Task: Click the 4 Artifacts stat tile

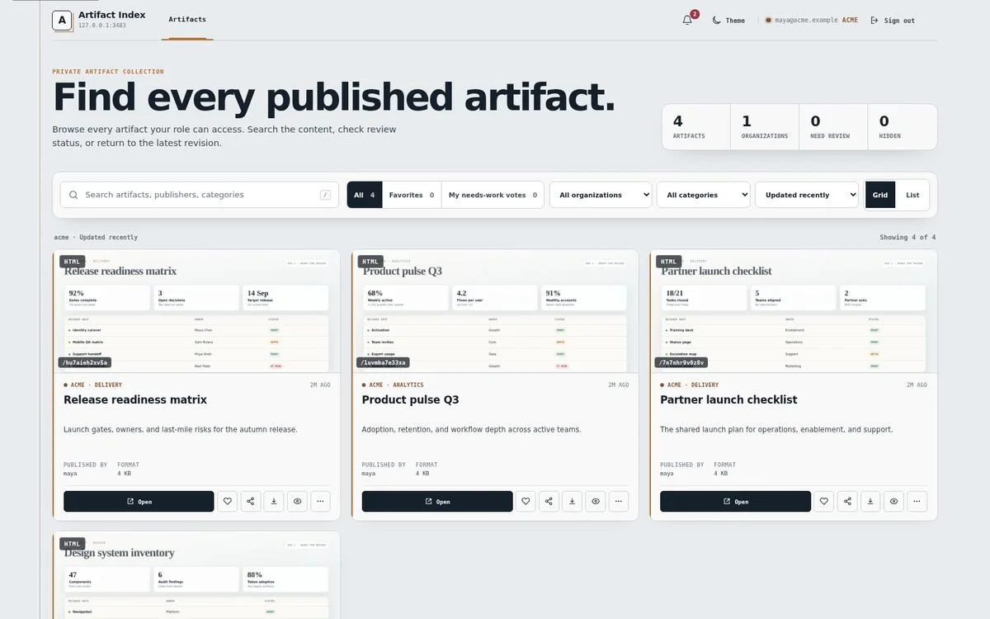Action: (696, 127)
